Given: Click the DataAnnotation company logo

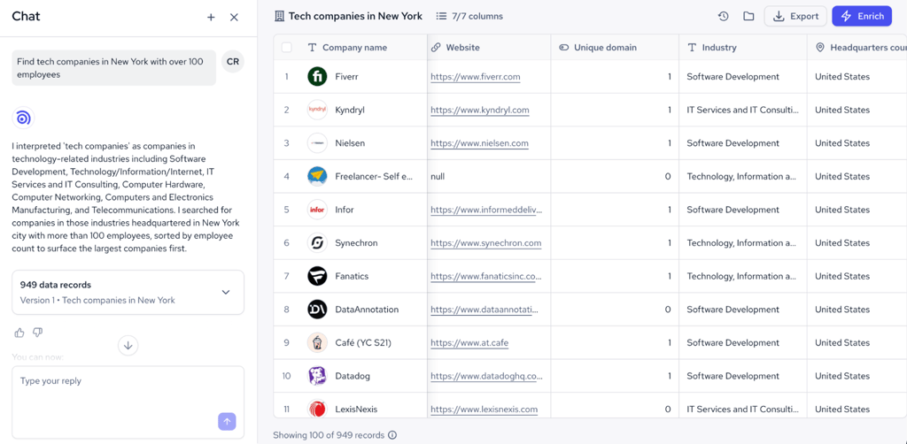Looking at the screenshot, I should (x=317, y=310).
